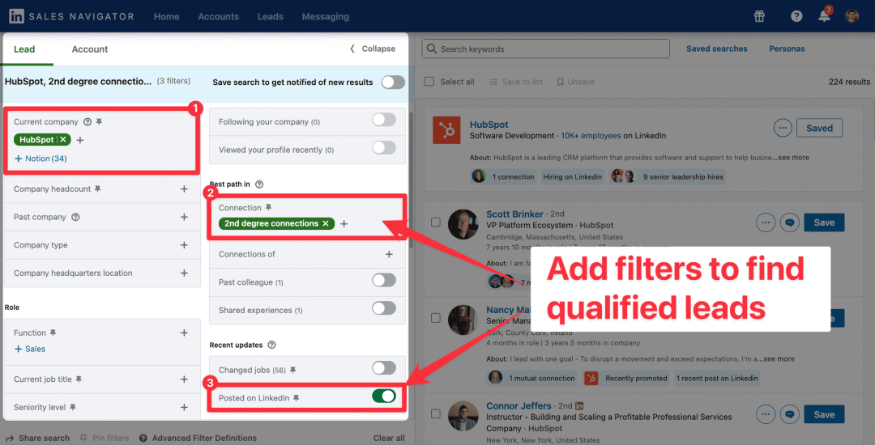Enable Changed jobs filter

pyautogui.click(x=384, y=368)
